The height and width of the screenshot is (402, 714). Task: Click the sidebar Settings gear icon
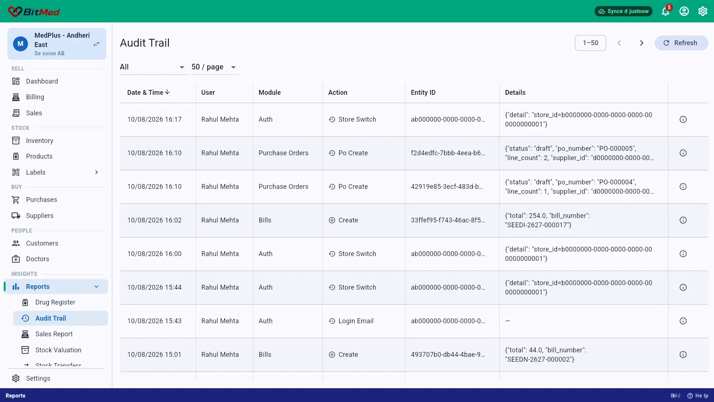click(16, 378)
